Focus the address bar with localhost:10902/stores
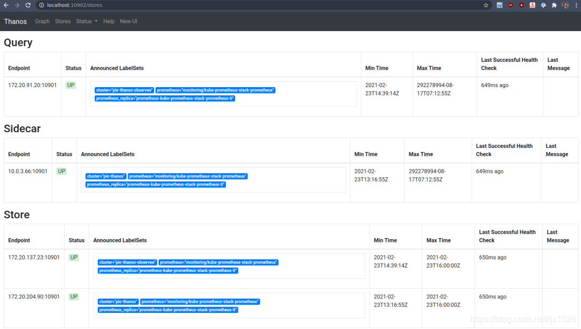Screen dimensions: 581x329 259,5
